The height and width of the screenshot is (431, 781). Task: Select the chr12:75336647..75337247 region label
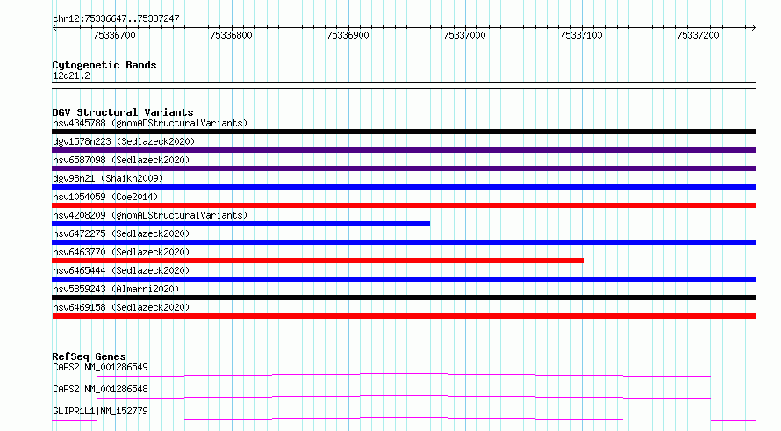coord(116,18)
